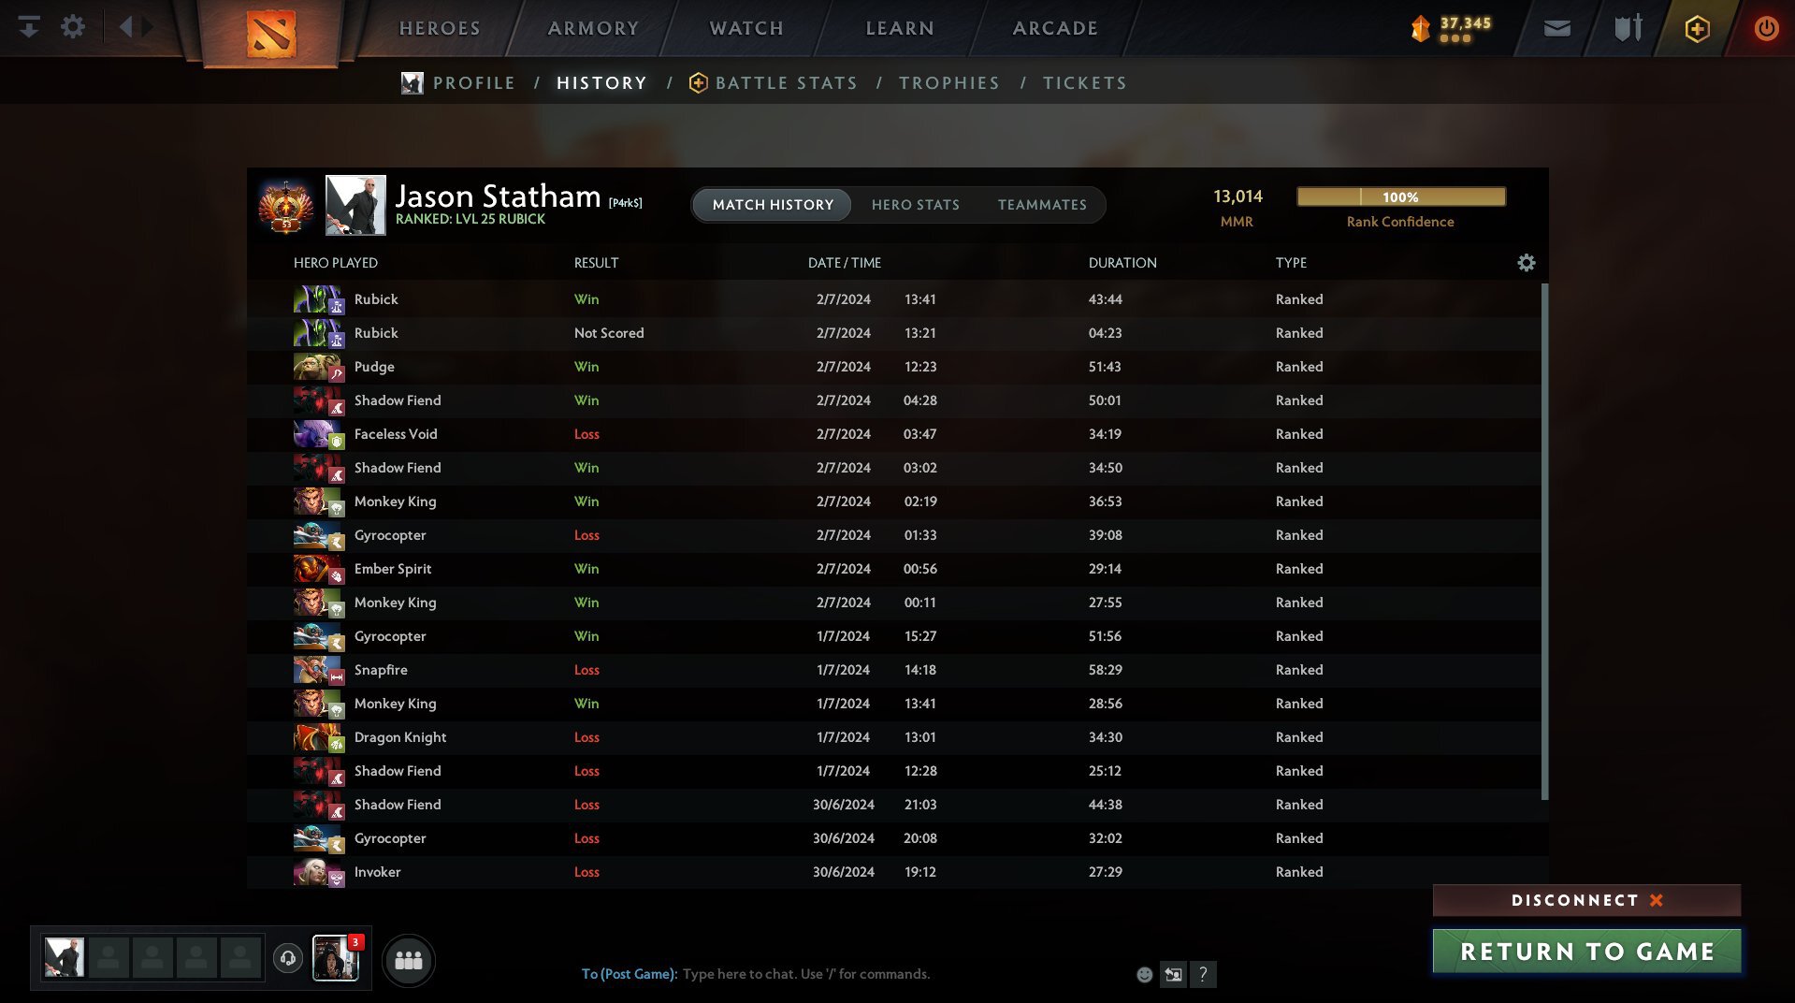This screenshot has width=1795, height=1003.
Task: Open Jason Statham profile avatar
Action: 355,205
